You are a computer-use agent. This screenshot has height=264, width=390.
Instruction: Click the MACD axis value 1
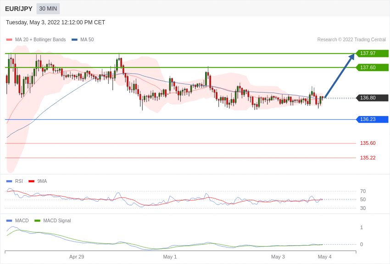[x=362, y=227]
